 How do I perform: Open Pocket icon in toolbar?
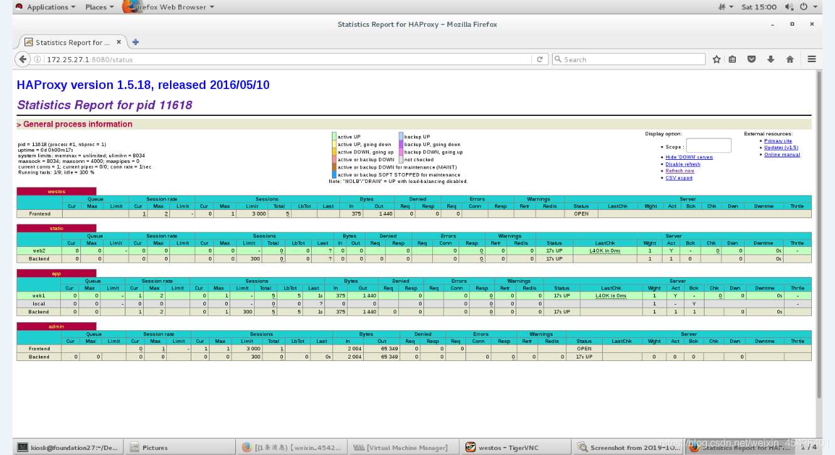pyautogui.click(x=752, y=59)
